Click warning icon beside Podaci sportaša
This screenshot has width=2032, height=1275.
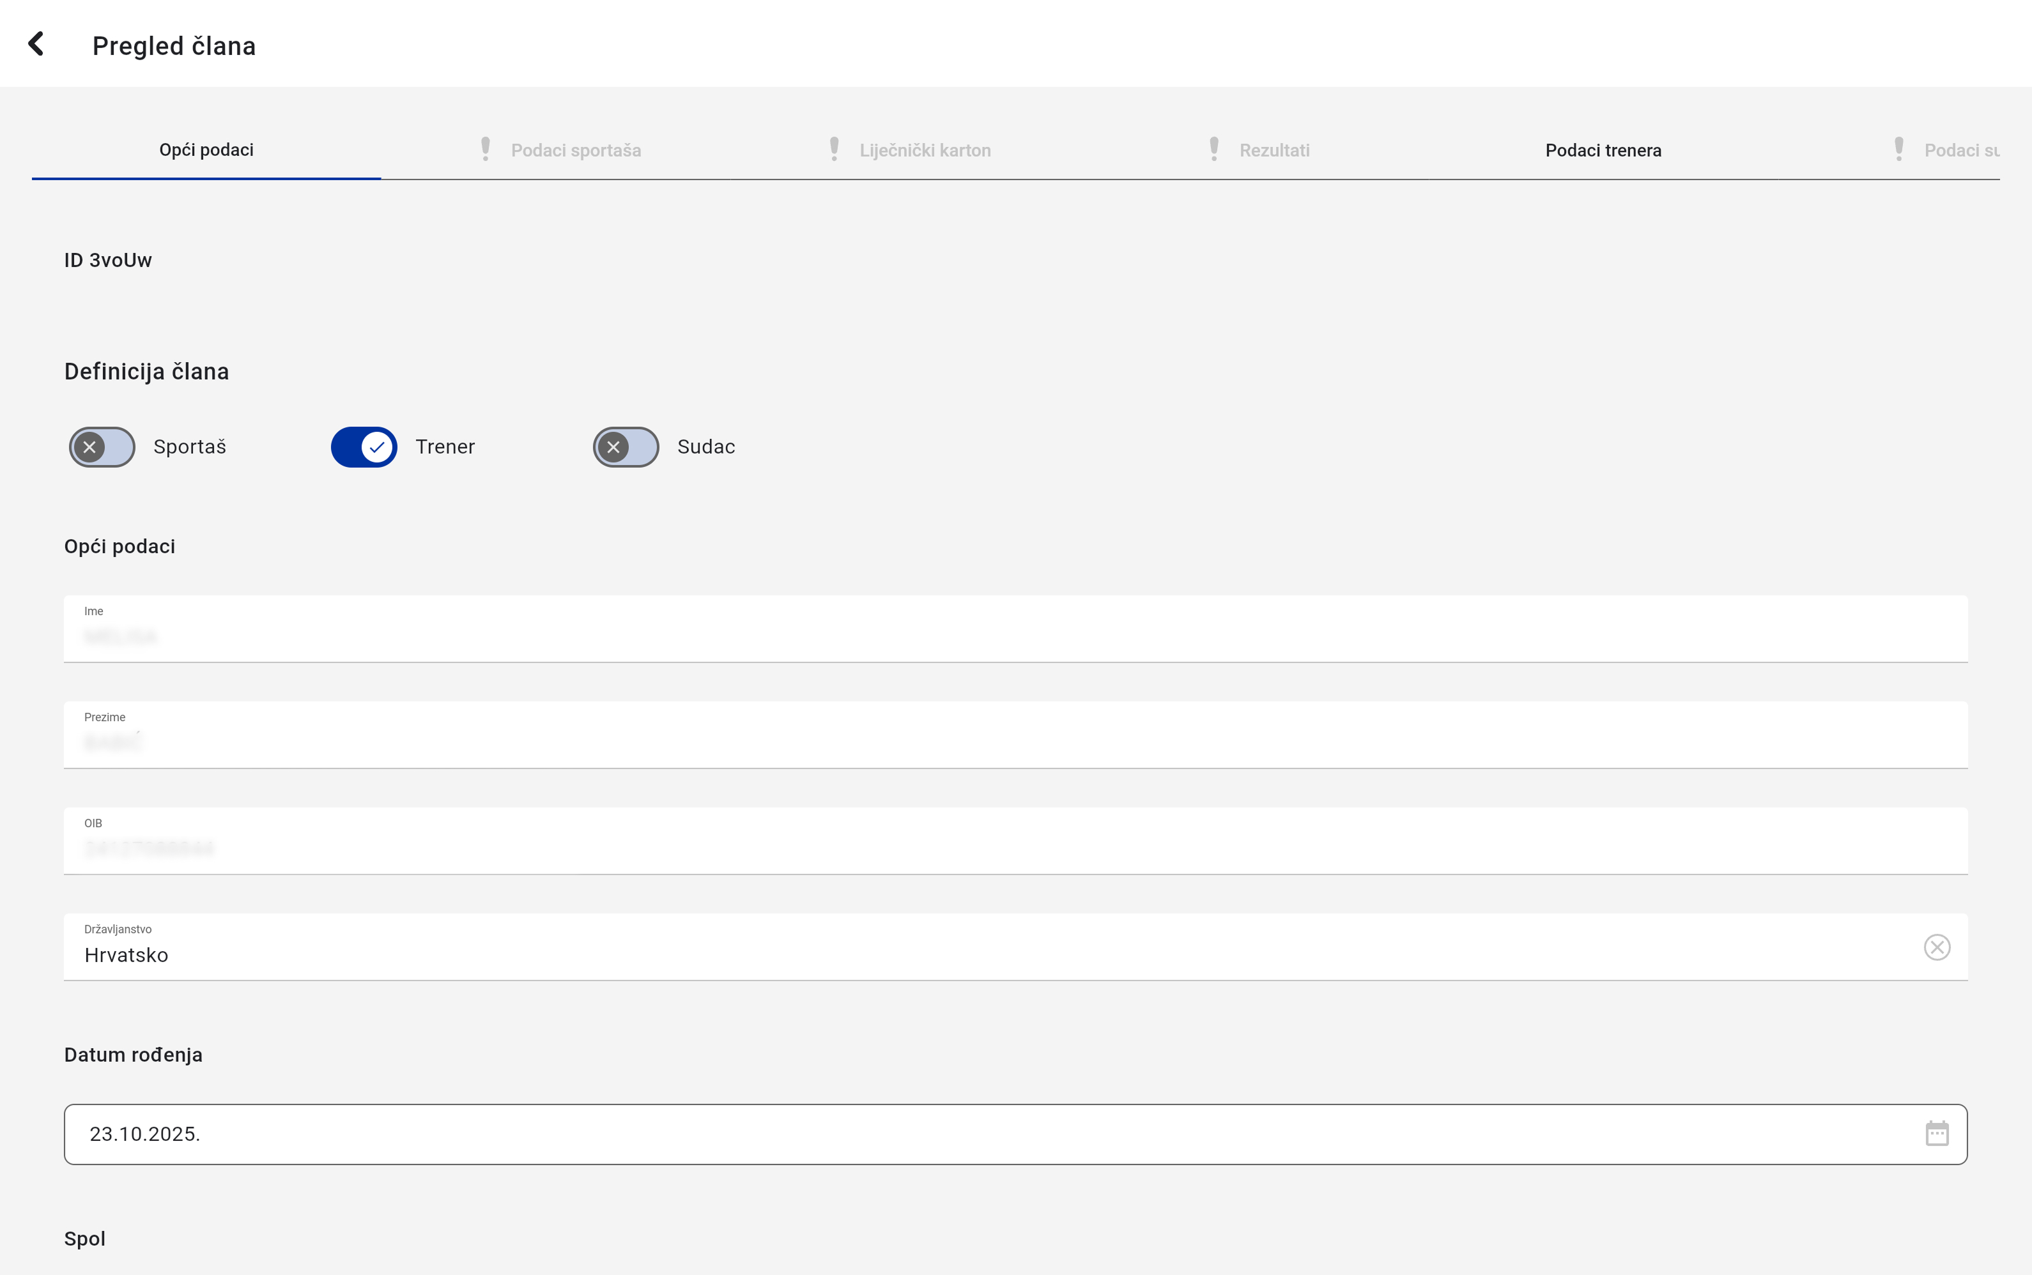[x=485, y=149]
